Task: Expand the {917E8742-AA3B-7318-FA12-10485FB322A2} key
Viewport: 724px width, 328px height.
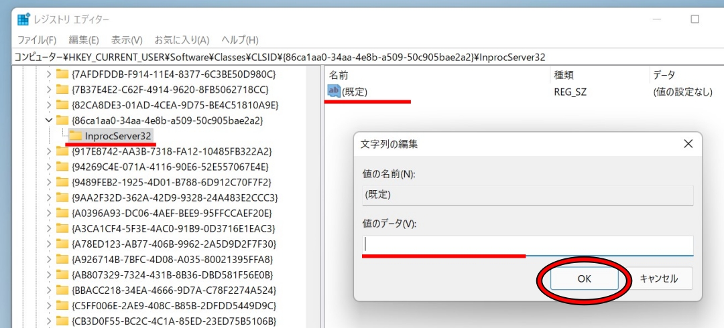Action: pyautogui.click(x=48, y=151)
